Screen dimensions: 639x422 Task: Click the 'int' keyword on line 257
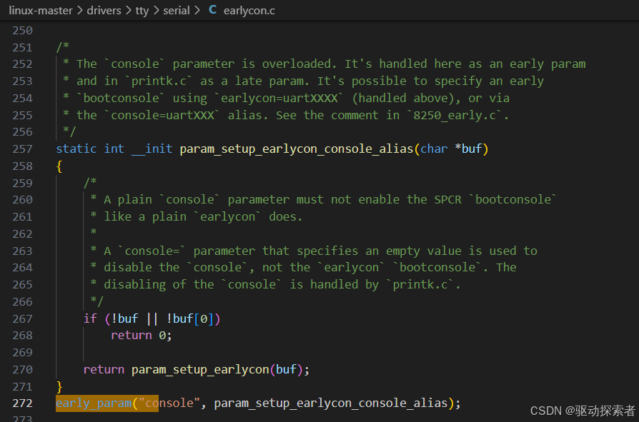pos(114,149)
